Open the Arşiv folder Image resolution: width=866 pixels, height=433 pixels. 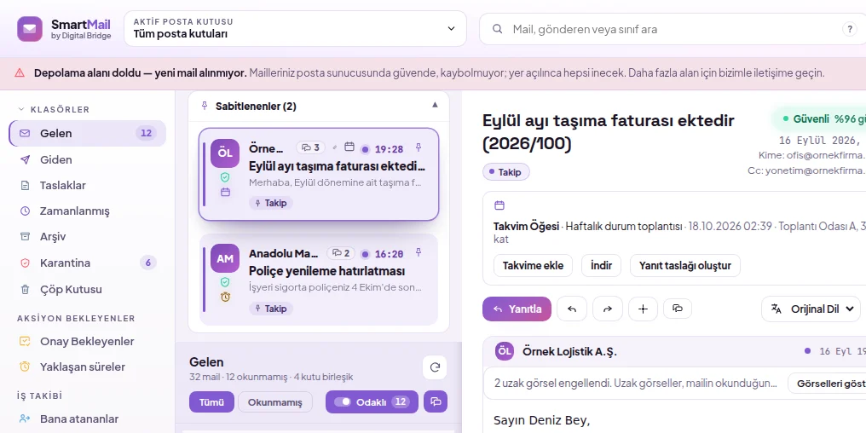click(x=87, y=236)
